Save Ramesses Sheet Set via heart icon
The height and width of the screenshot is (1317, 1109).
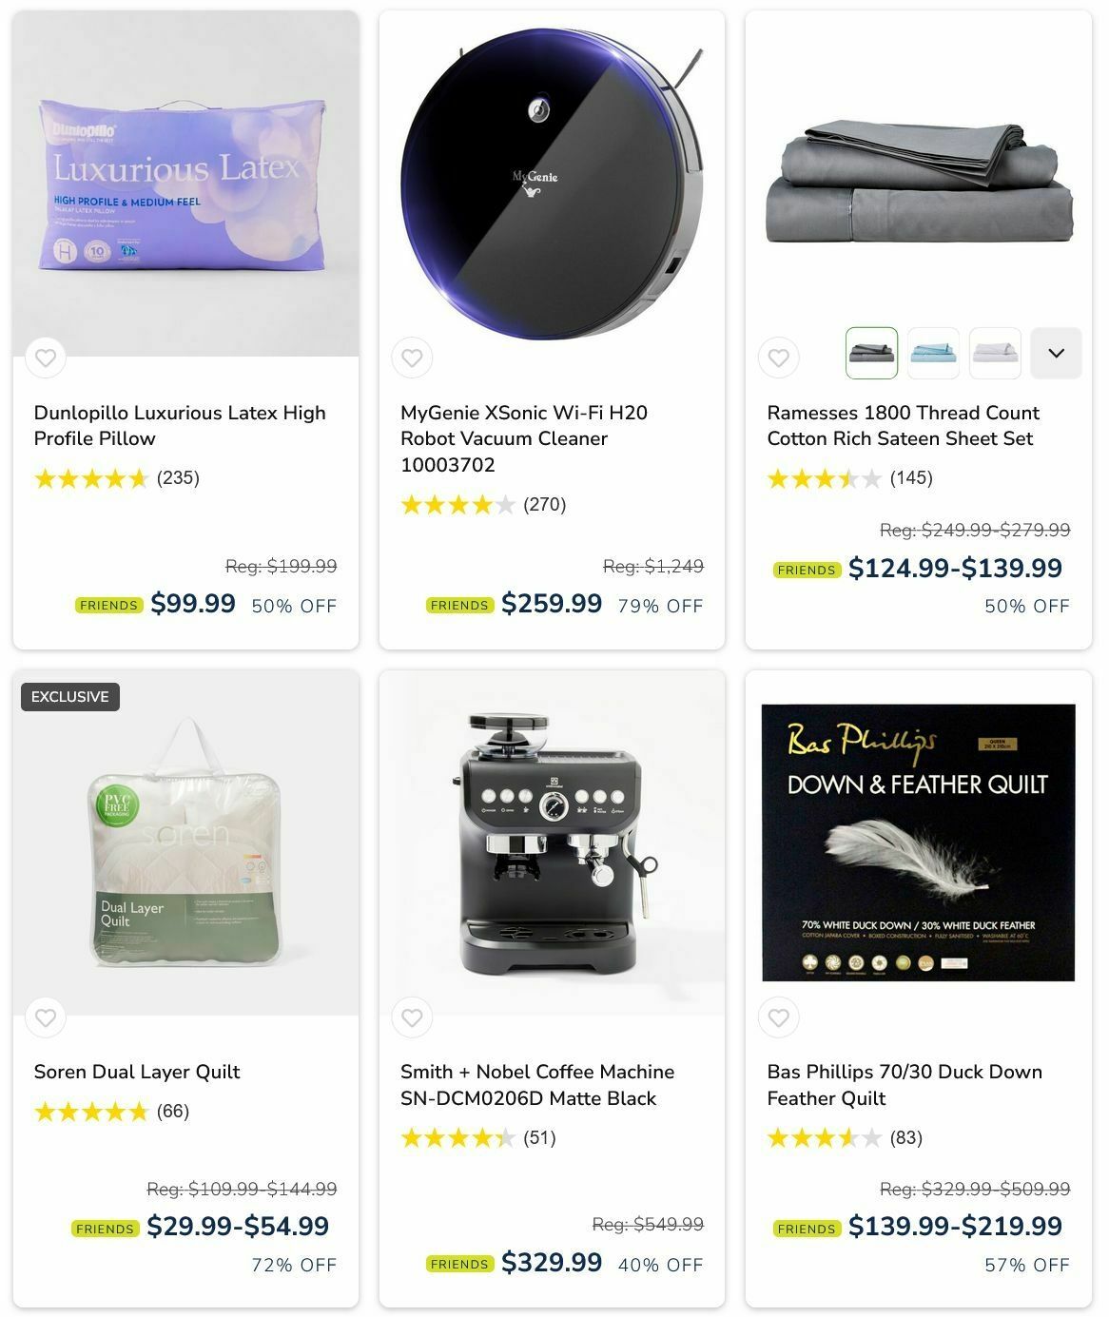[x=778, y=358]
